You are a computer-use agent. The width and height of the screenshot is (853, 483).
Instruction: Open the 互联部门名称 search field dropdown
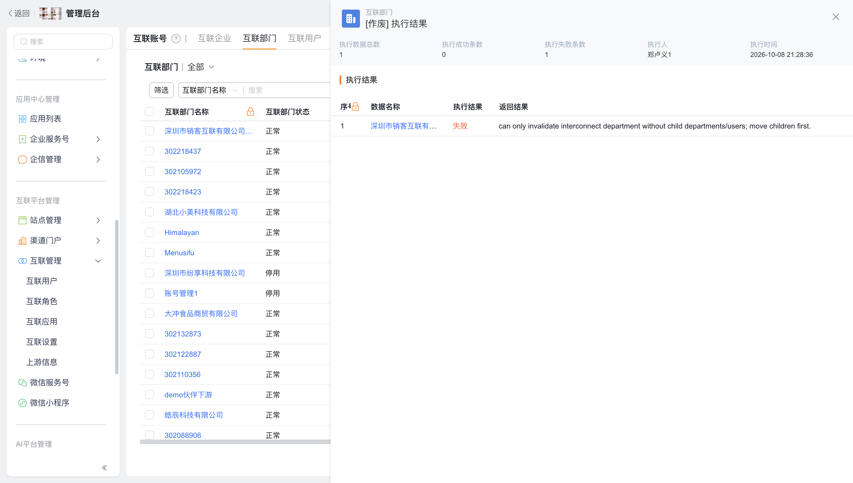pos(210,90)
